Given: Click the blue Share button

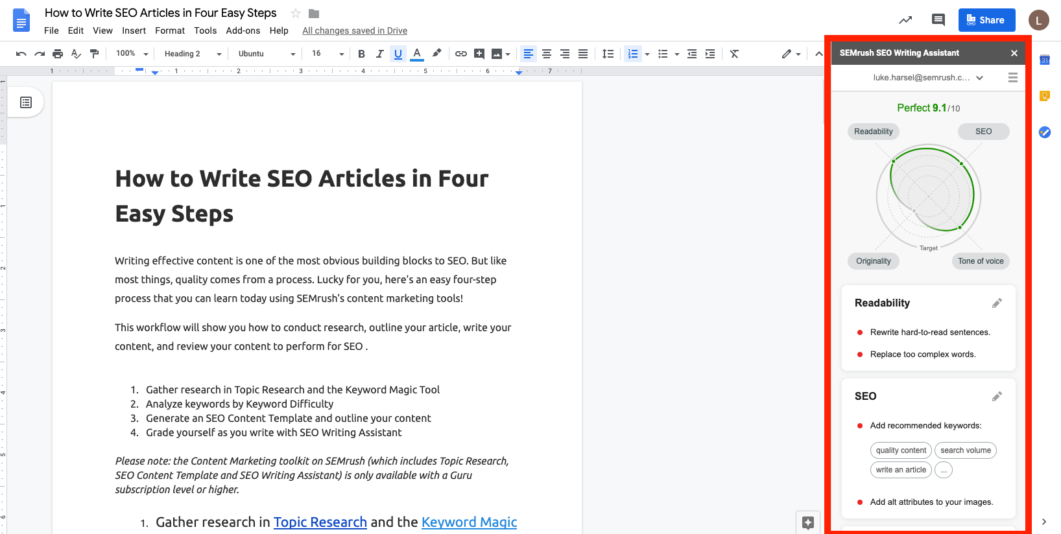Looking at the screenshot, I should tap(986, 20).
